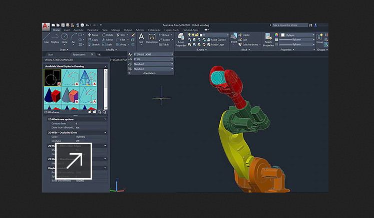The width and height of the screenshot is (374, 218).
Task: Select the 2D Wireframe visual style thumbnail
Action: coord(53,78)
